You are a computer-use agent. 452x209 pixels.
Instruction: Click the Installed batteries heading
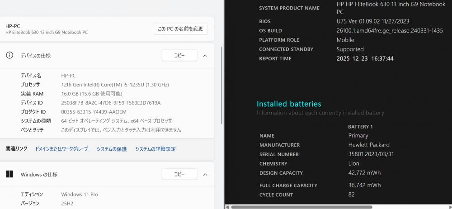(289, 104)
